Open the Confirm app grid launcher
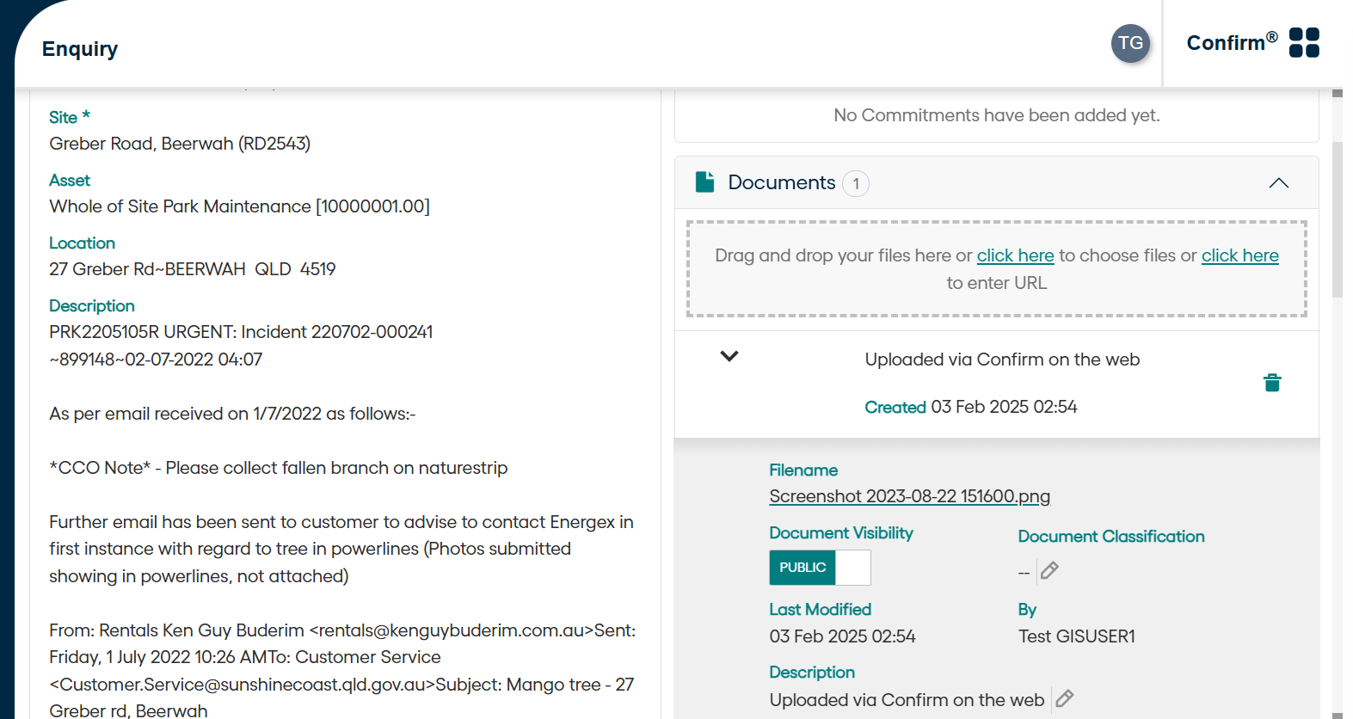The height and width of the screenshot is (719, 1353). pyautogui.click(x=1304, y=43)
